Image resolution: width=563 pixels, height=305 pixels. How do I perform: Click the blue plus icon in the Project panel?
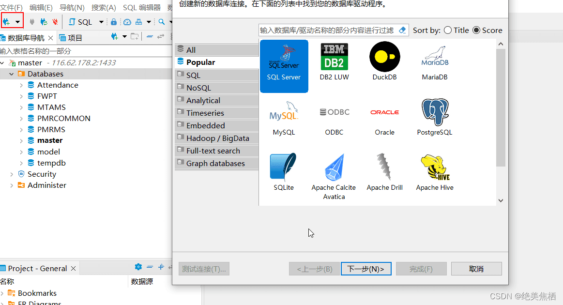[161, 267]
